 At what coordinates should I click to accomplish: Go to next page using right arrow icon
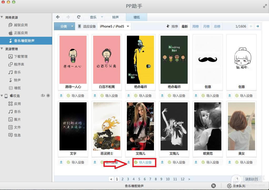point(258,26)
